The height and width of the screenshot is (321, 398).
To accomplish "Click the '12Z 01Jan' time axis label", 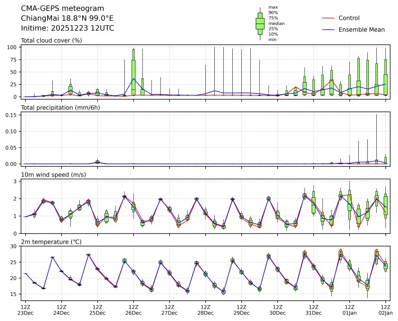I will point(350,310).
